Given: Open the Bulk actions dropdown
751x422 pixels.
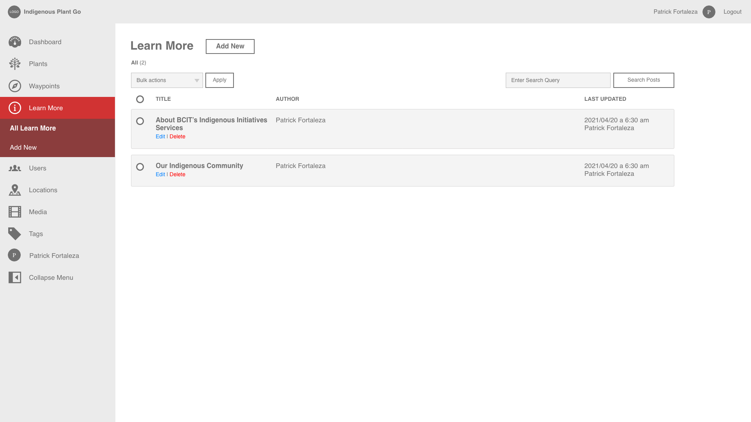Looking at the screenshot, I should pos(167,80).
